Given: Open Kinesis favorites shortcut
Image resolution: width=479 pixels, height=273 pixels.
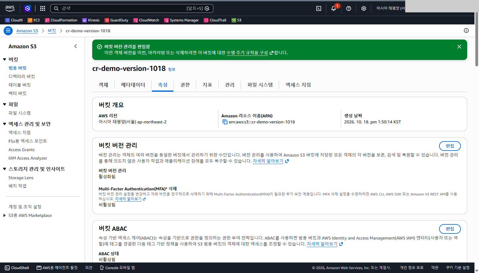Looking at the screenshot, I should click(x=91, y=20).
